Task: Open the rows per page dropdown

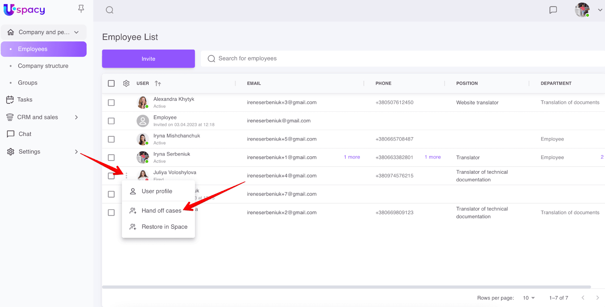Action: pos(529,298)
